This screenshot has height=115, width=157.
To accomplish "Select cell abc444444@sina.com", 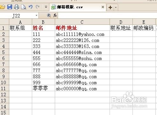I will (x=82, y=52).
